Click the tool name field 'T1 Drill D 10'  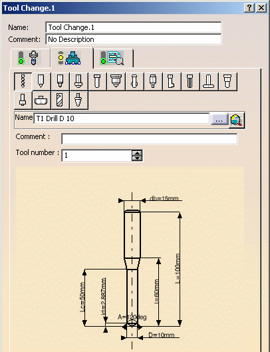pyautogui.click(x=122, y=118)
